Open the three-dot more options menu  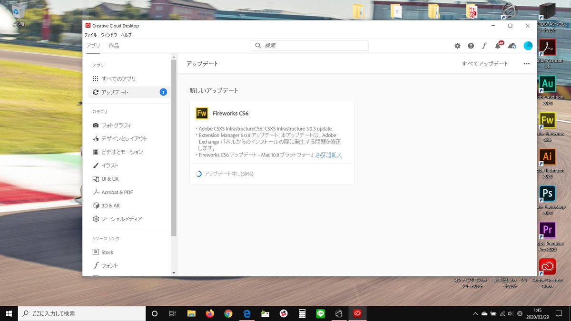coord(526,64)
